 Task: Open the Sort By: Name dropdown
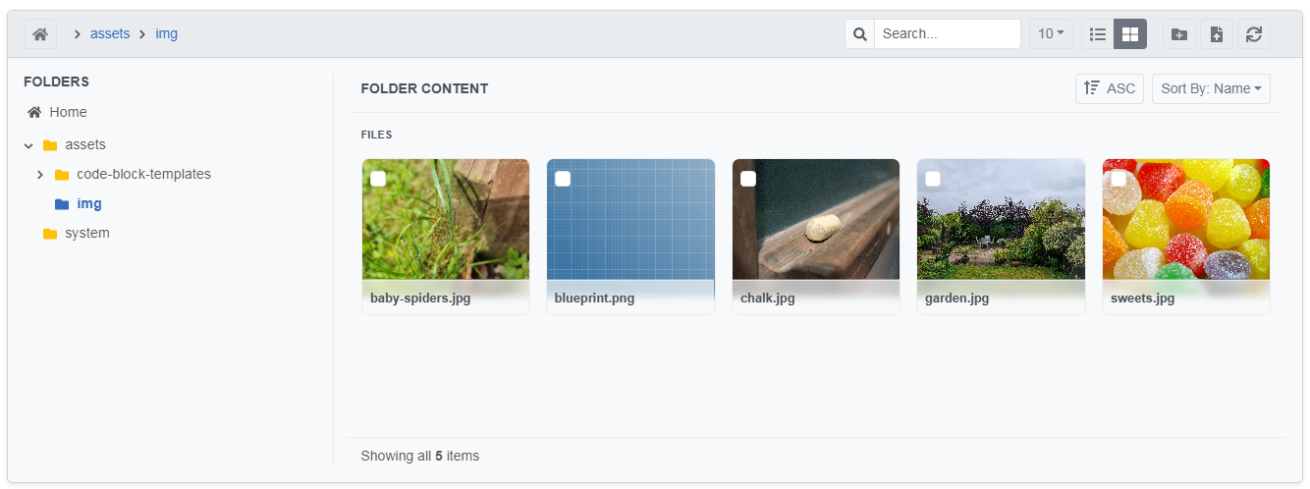point(1211,88)
